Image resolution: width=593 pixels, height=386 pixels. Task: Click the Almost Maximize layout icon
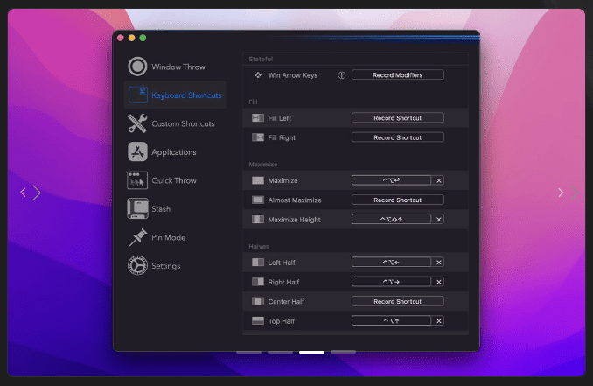coord(258,200)
